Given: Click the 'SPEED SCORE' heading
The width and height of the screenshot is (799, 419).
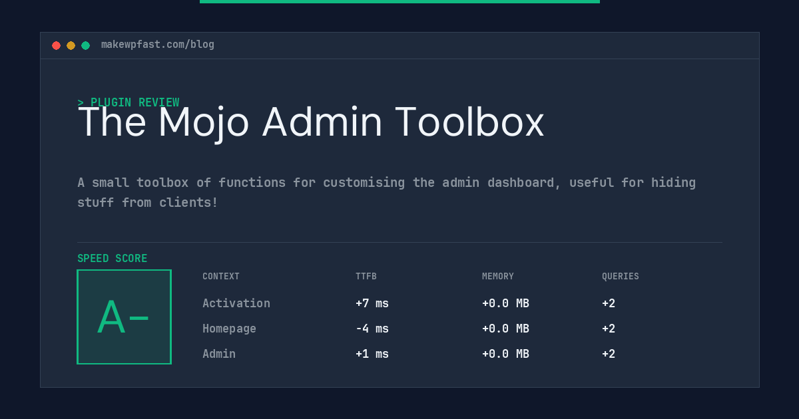Looking at the screenshot, I should 113,259.
